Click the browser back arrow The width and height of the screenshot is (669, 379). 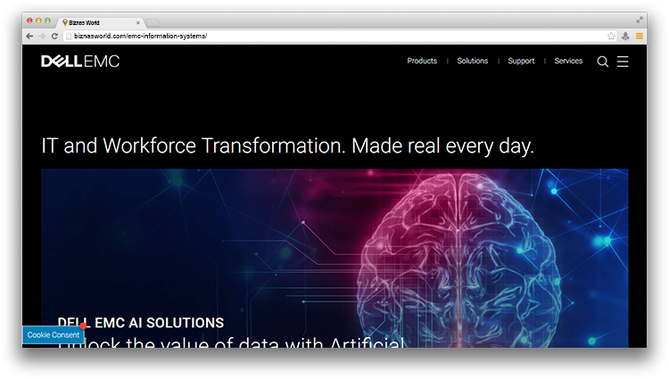(29, 37)
